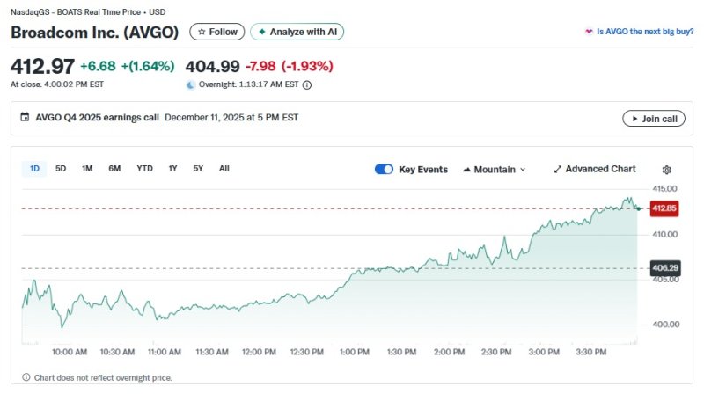Screen dimensions: 704x394
Task: Click the play icon in Join call
Action: click(632, 119)
